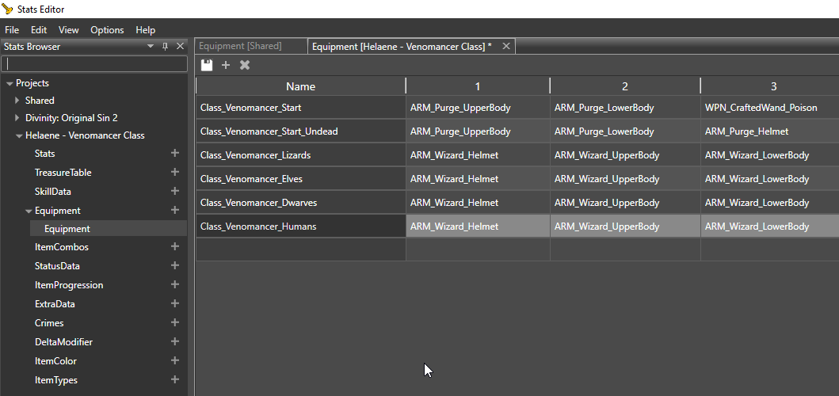This screenshot has width=839, height=396.
Task: Add a new TreasureTable file with plus
Action: point(175,173)
